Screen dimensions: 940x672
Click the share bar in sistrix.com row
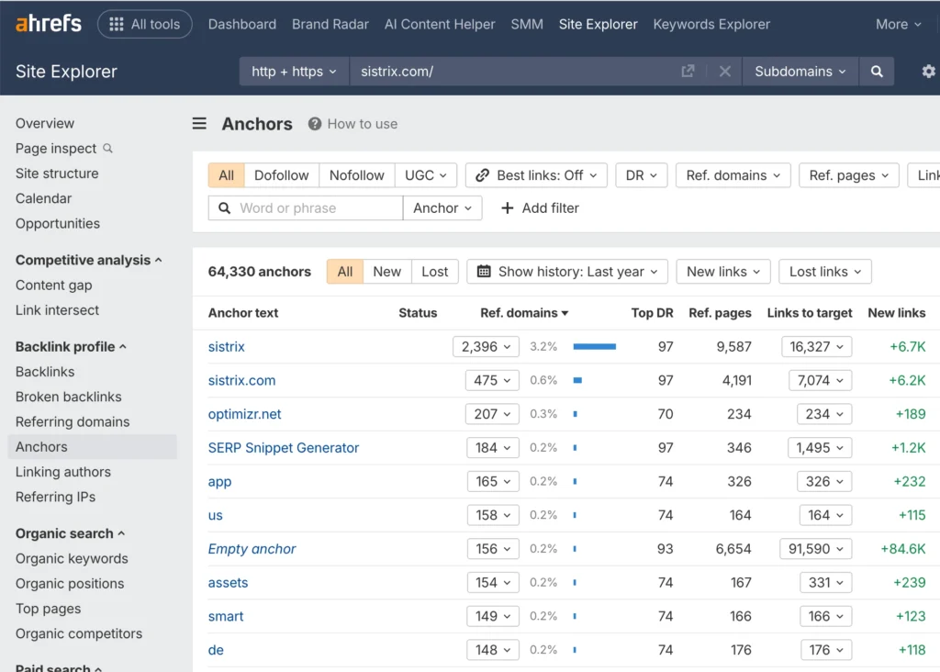(x=577, y=380)
